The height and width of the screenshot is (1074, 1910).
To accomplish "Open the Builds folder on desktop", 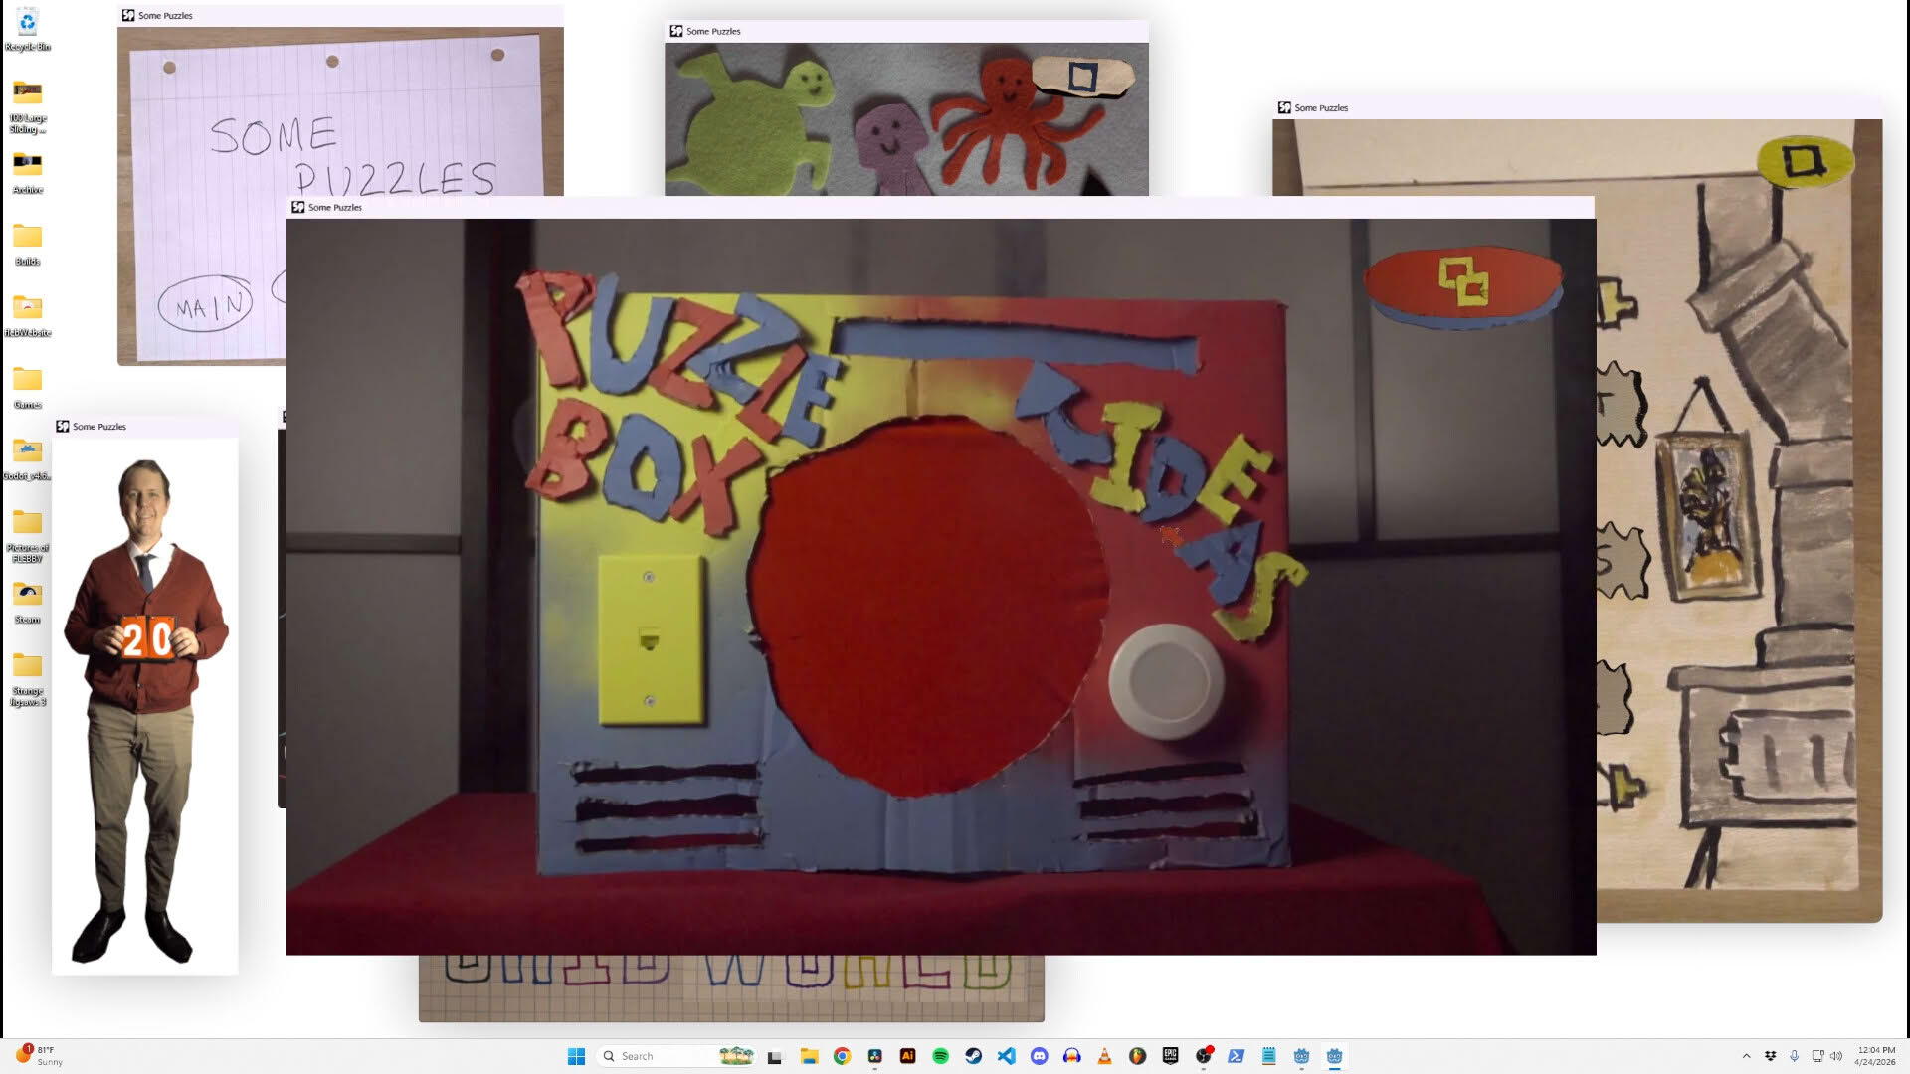I will pos(28,244).
